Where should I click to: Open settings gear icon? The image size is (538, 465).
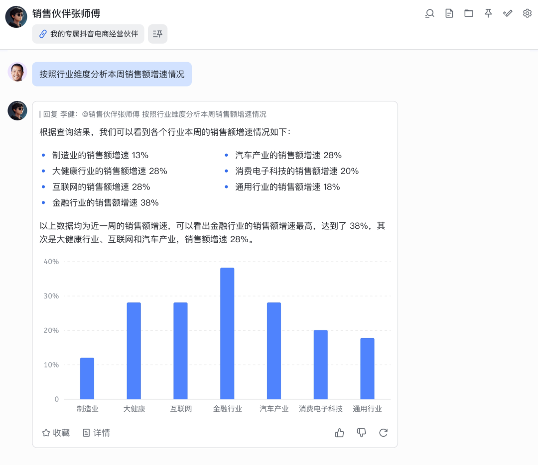pyautogui.click(x=528, y=13)
